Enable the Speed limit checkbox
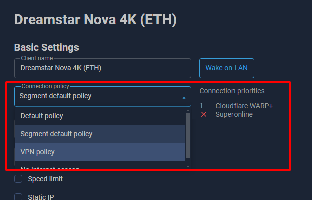312x200 pixels. pos(18,179)
